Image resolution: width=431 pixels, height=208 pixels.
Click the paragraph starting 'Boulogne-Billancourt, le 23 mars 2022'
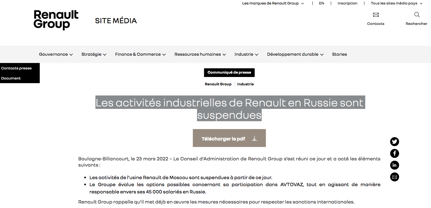[229, 162]
